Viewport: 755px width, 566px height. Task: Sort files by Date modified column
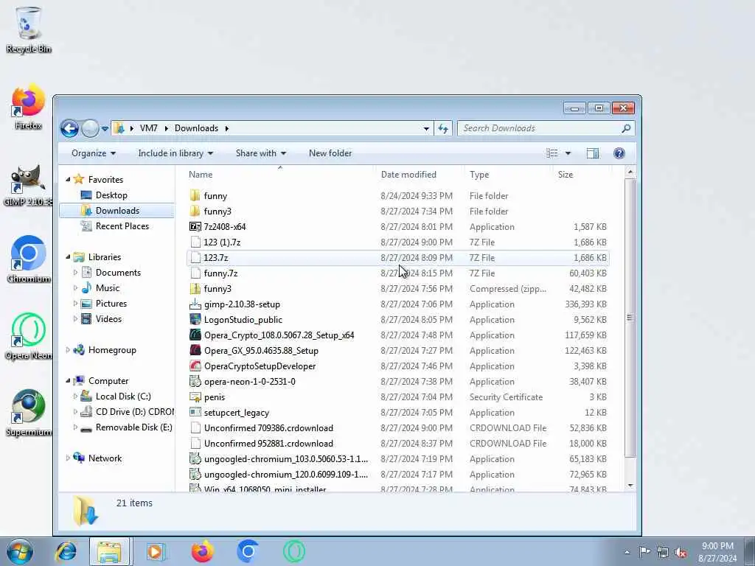(420, 175)
